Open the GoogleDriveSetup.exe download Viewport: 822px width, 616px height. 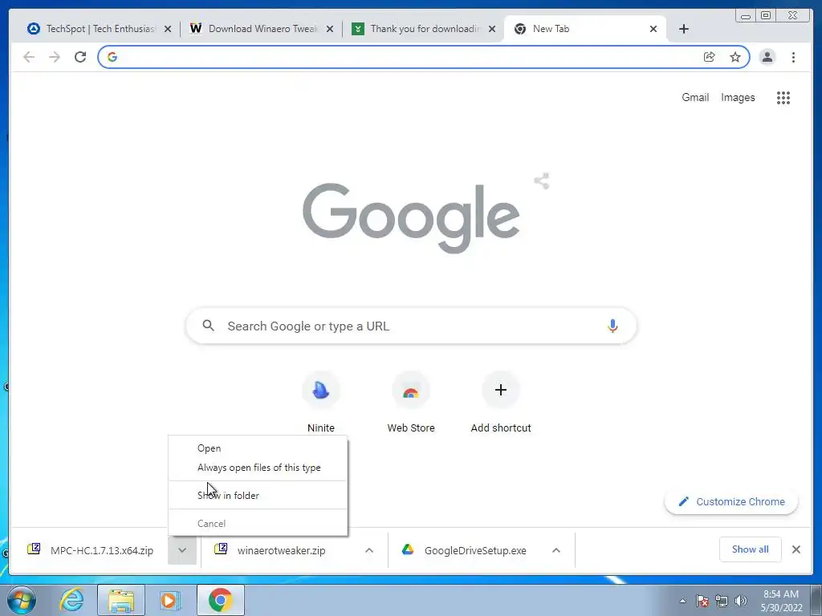464,550
